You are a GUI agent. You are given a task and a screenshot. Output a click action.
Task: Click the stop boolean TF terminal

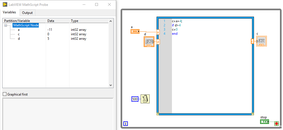tap(265, 122)
